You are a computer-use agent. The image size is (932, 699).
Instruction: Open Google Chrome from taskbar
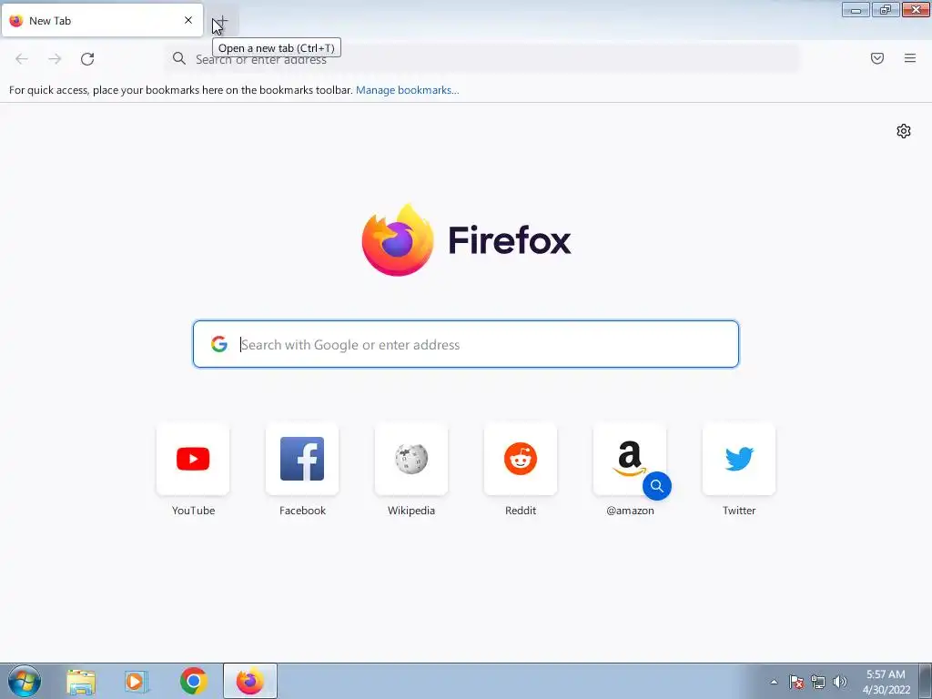click(193, 681)
